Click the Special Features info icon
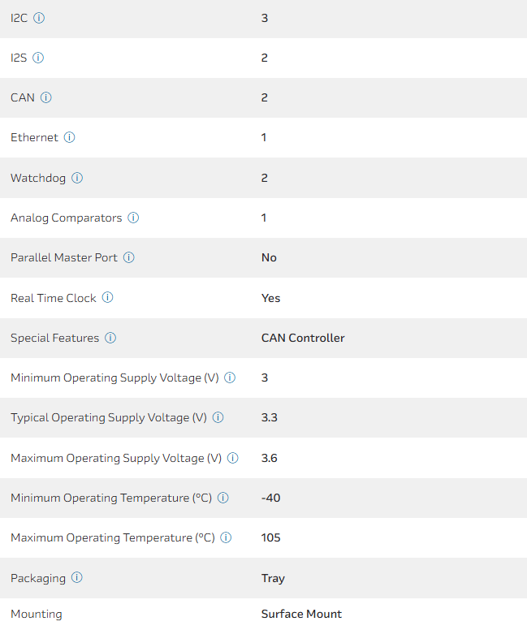 click(x=110, y=338)
